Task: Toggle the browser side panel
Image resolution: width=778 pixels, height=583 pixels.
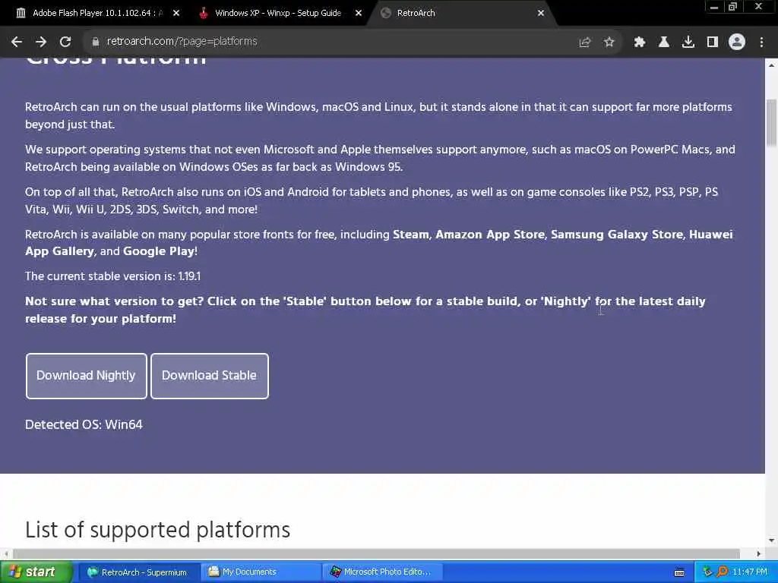Action: [x=713, y=43]
